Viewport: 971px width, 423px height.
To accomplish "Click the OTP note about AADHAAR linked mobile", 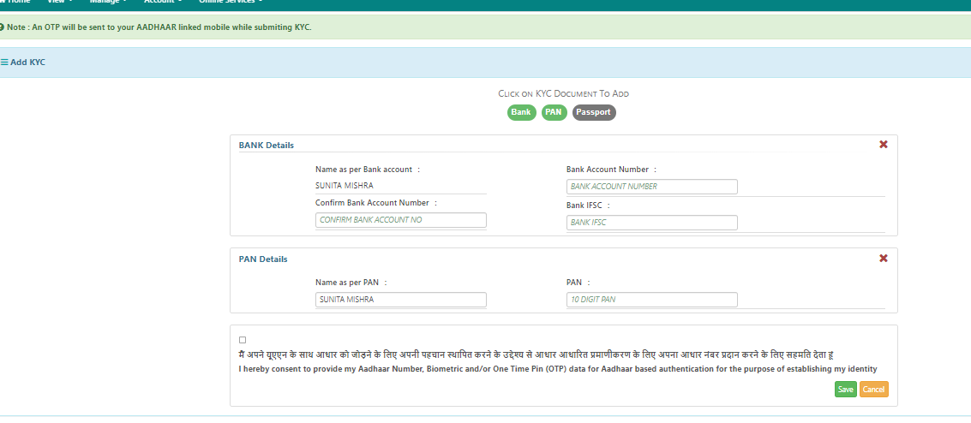I will 159,27.
